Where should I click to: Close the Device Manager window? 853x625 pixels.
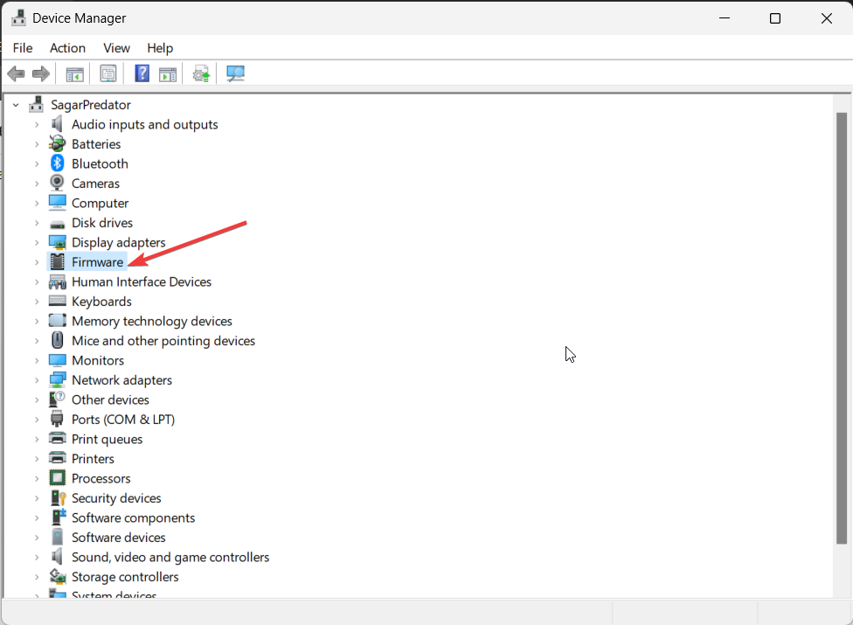click(827, 18)
